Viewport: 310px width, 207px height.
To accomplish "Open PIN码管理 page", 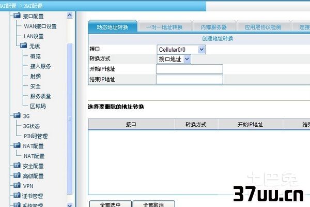I will pos(36,136).
